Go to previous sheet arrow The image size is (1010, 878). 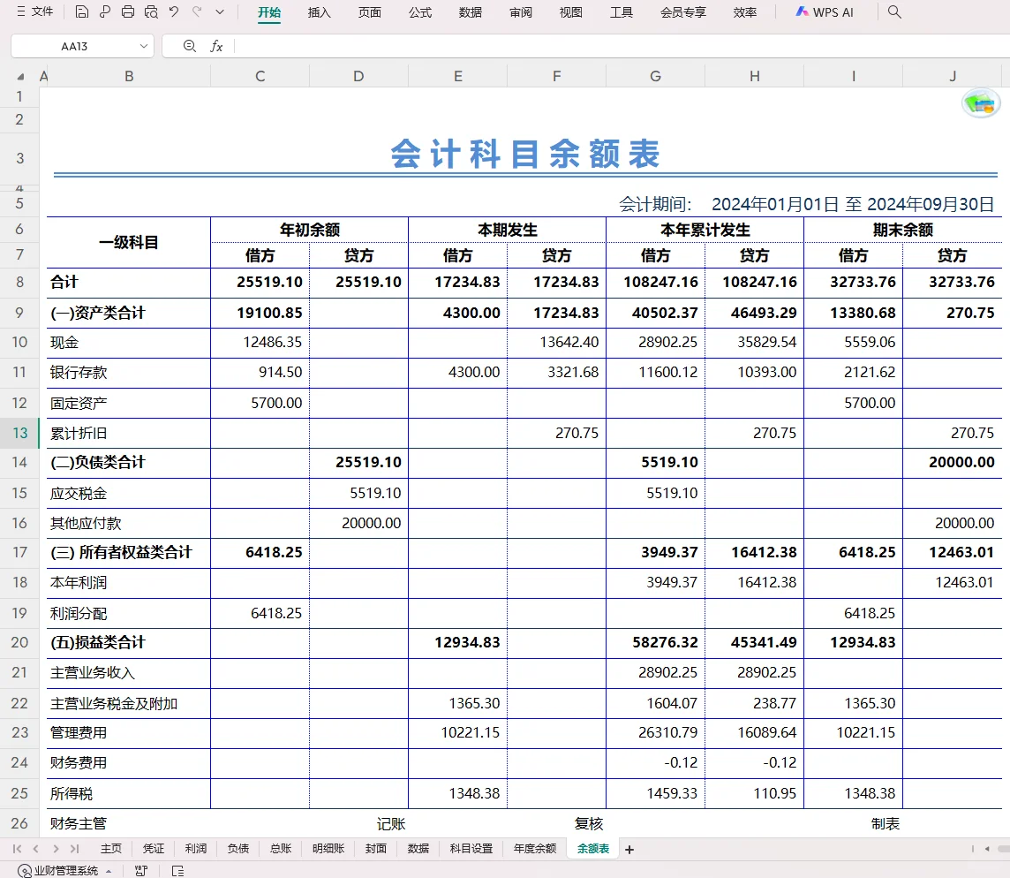[36, 849]
